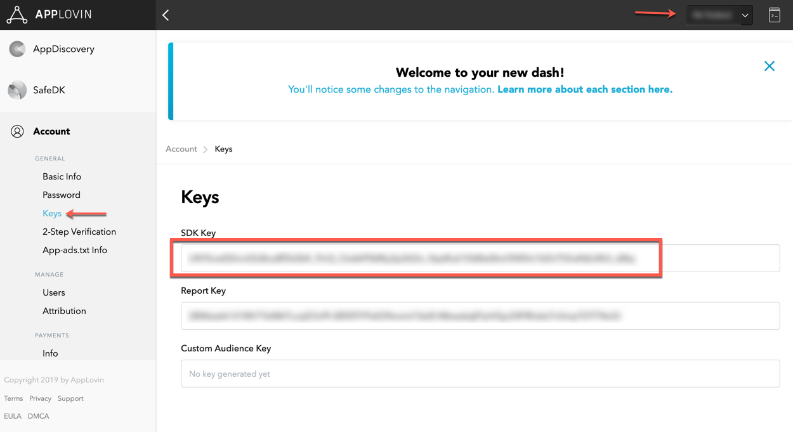Open the console icon in top bar
793x432 pixels.
pyautogui.click(x=774, y=15)
